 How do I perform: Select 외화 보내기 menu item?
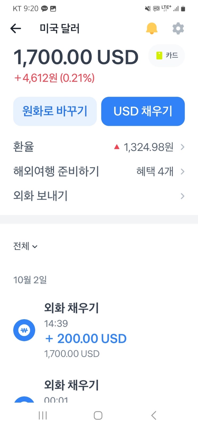[99, 196]
